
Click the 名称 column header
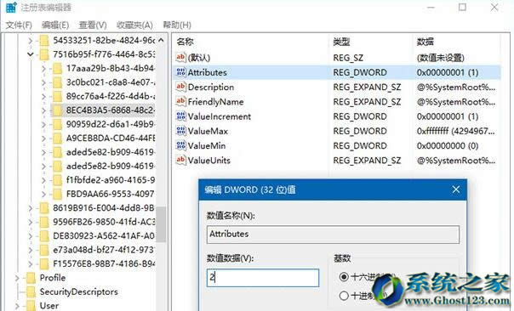point(186,42)
